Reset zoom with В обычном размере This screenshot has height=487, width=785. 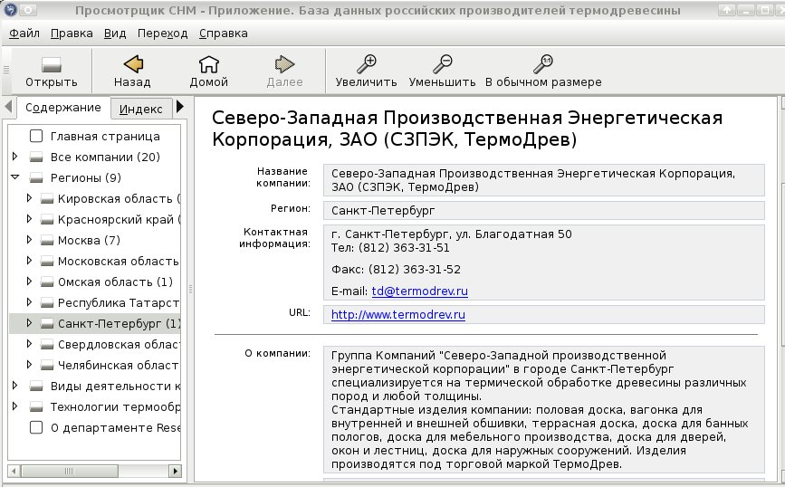(542, 64)
